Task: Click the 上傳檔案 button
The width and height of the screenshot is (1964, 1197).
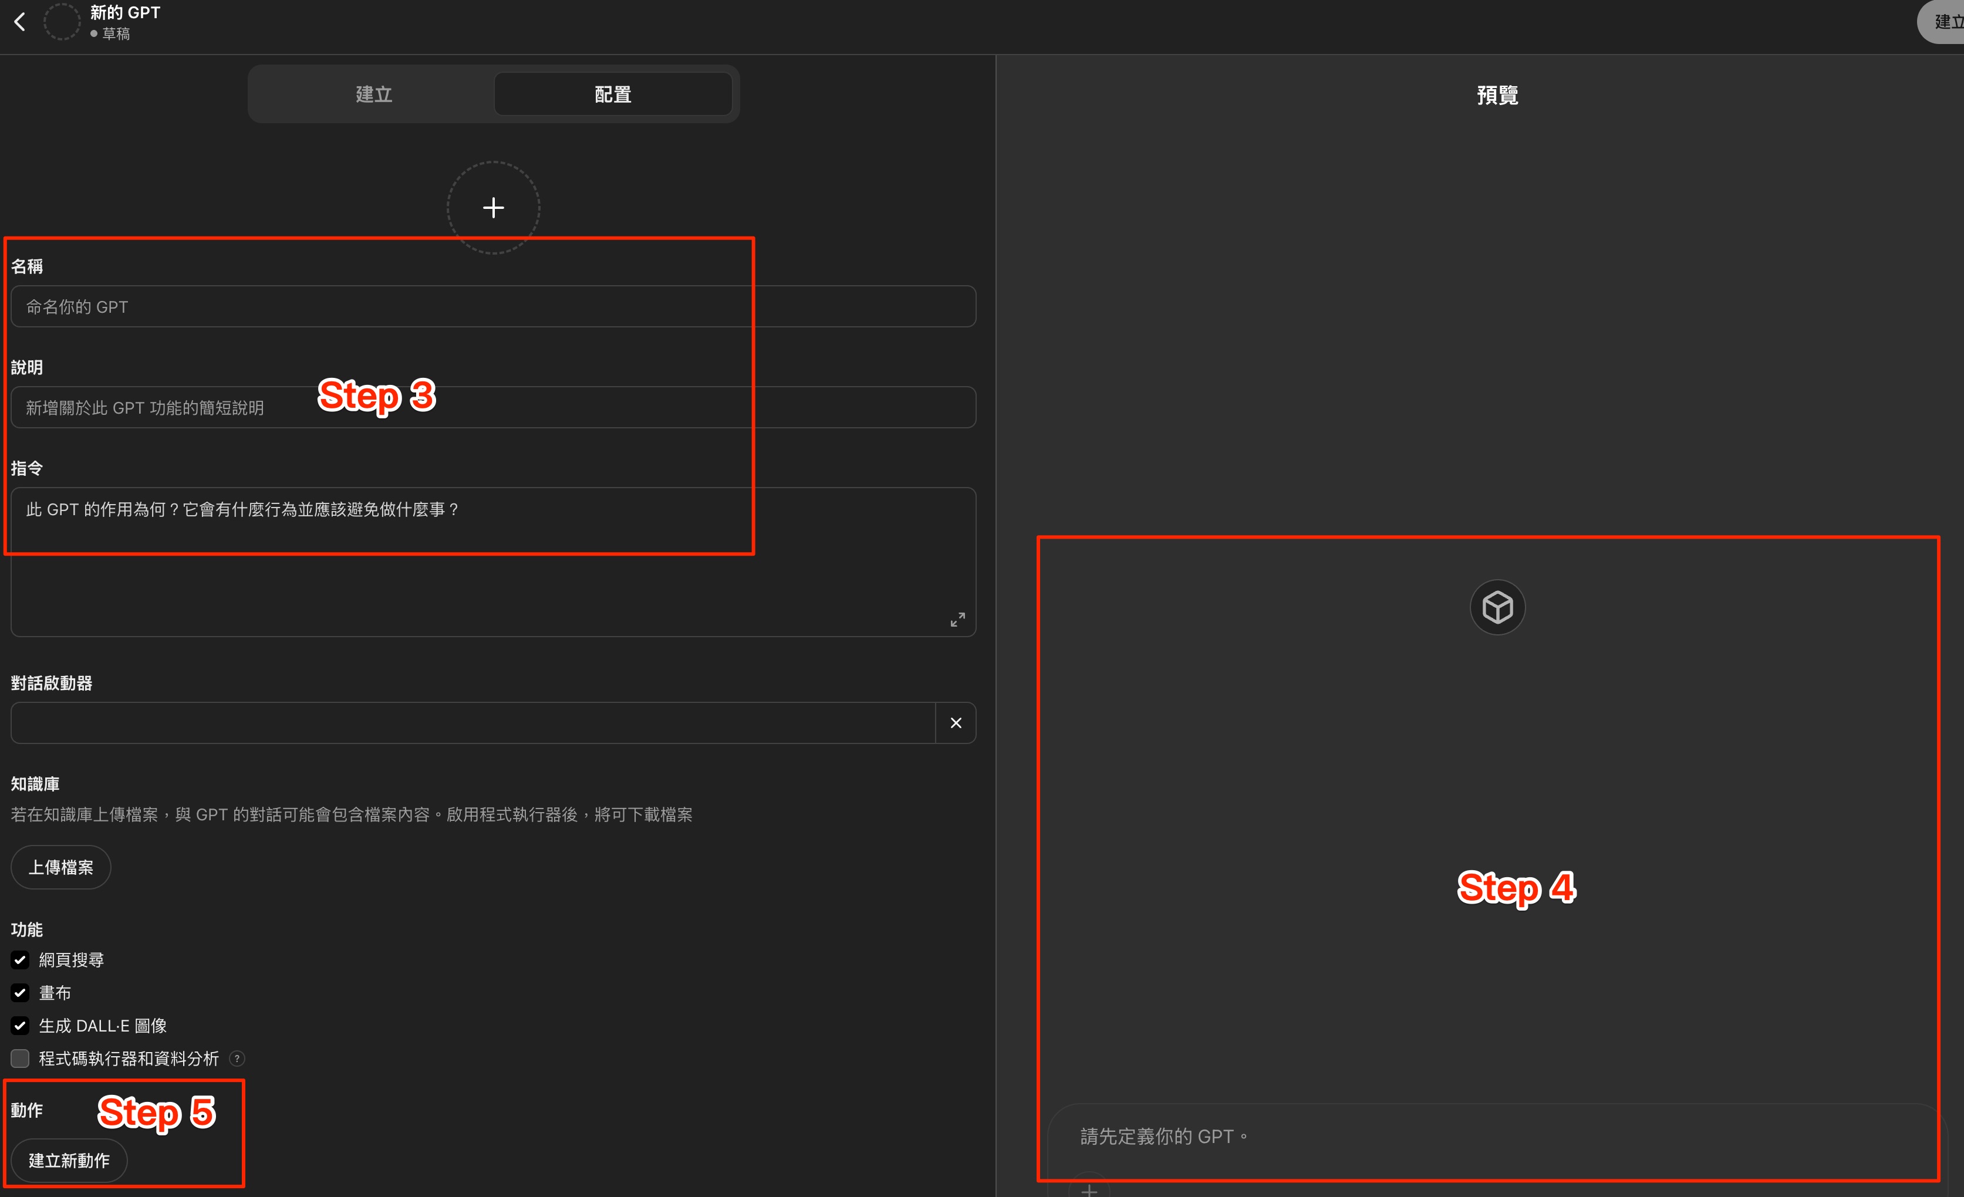Action: 60,867
